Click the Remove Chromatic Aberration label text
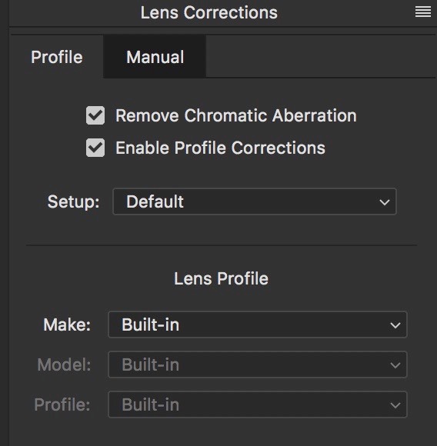Image resolution: width=437 pixels, height=446 pixels. click(236, 115)
